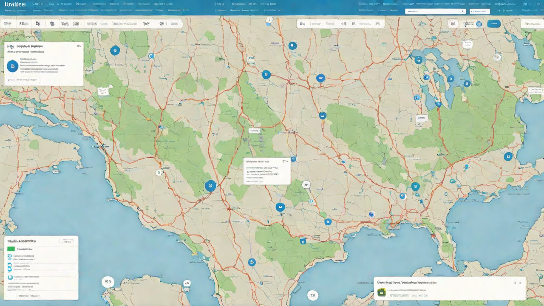Open the green thumbnail icon in bottom-right card
The image size is (544, 306).
click(382, 292)
